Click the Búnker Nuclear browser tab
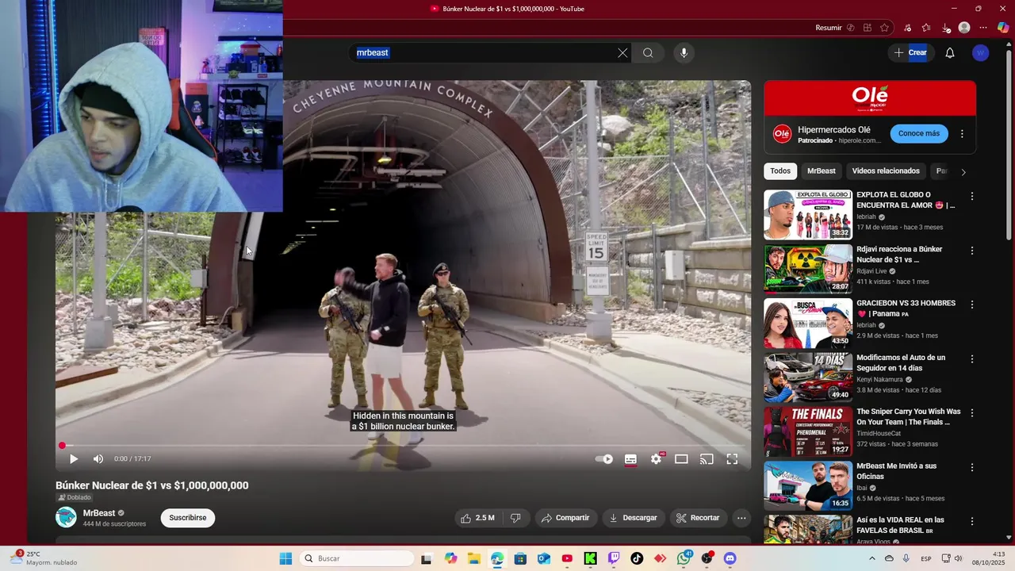Image resolution: width=1015 pixels, height=571 pixels. tap(507, 9)
